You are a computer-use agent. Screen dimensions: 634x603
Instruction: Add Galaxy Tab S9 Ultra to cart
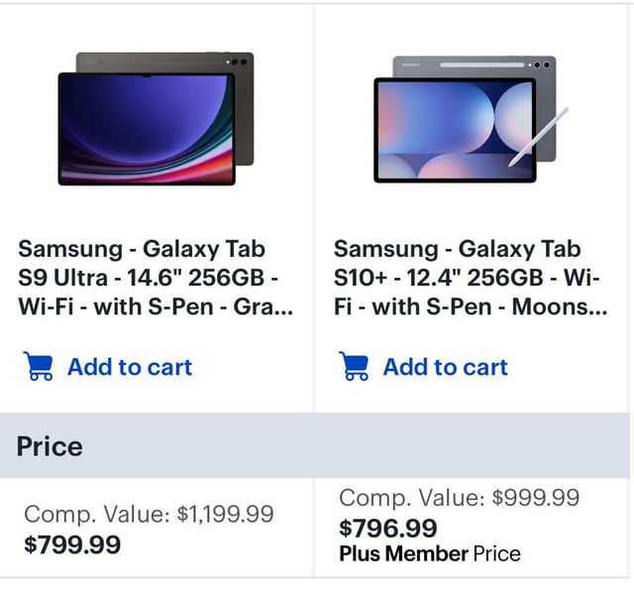(129, 368)
